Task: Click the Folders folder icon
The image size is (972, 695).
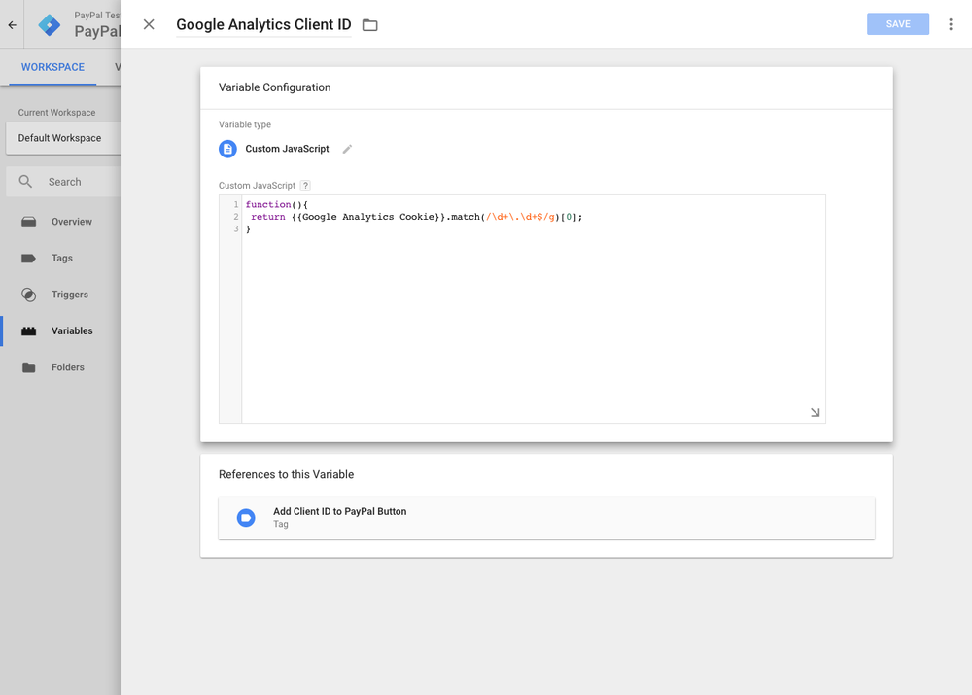Action: point(28,367)
